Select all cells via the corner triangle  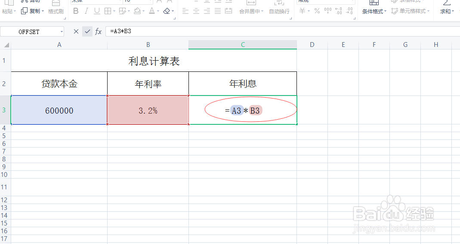click(x=6, y=45)
